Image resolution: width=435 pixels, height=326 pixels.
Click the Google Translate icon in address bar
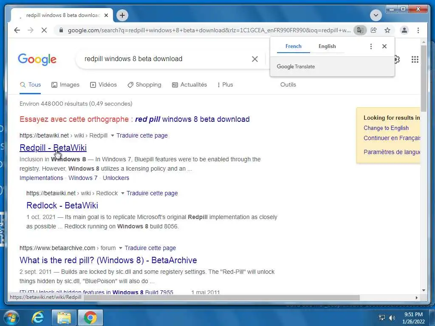tap(360, 30)
